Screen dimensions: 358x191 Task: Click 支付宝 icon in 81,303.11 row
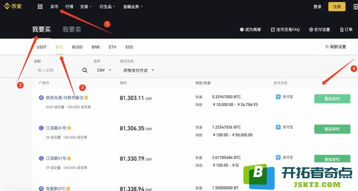click(278, 96)
